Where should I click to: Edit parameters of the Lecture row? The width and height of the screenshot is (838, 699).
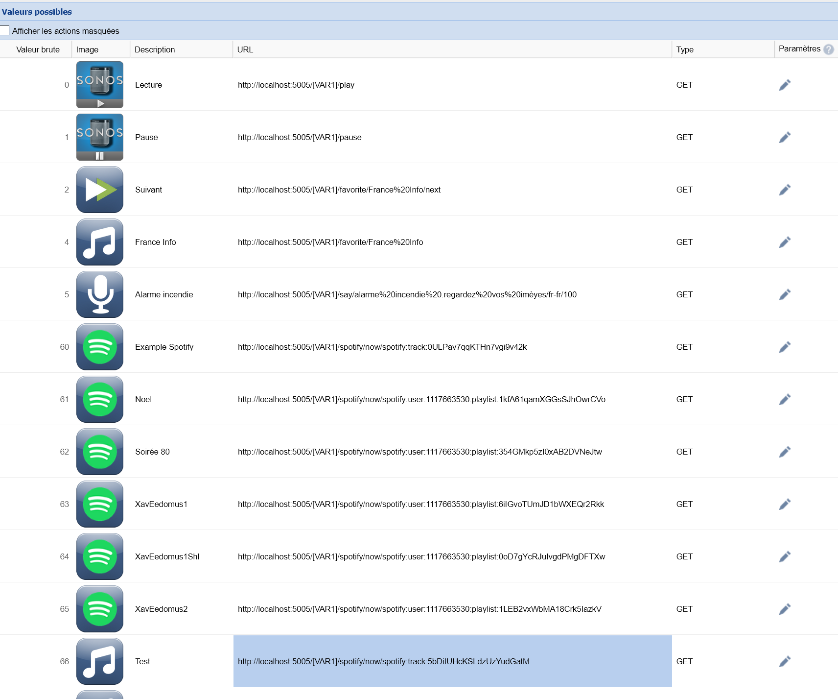tap(785, 85)
